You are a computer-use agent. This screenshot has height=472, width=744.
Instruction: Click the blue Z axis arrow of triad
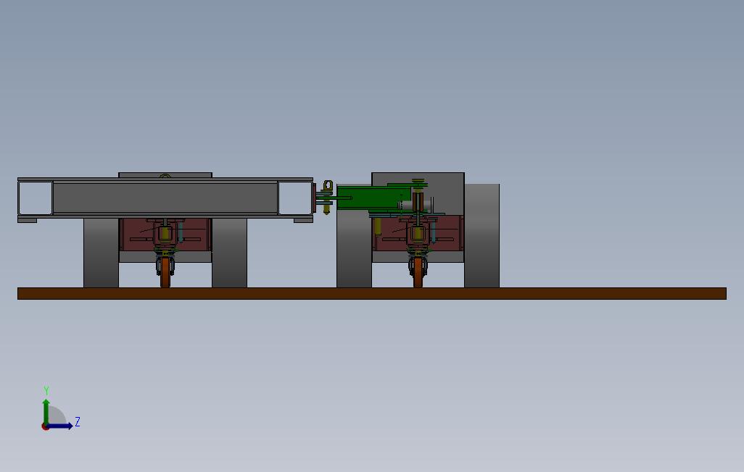[61, 426]
